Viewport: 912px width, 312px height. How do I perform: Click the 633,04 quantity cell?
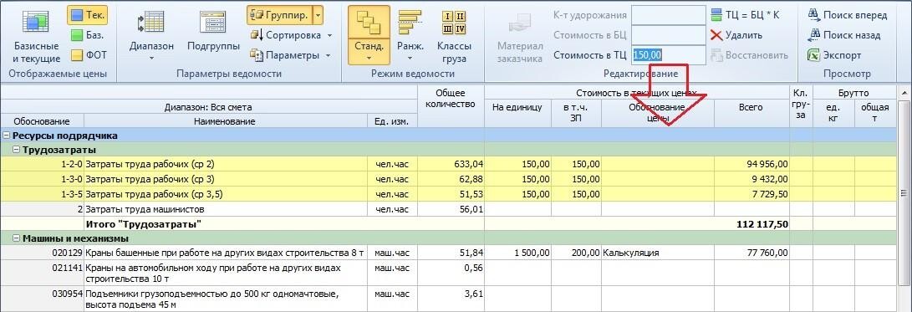451,164
